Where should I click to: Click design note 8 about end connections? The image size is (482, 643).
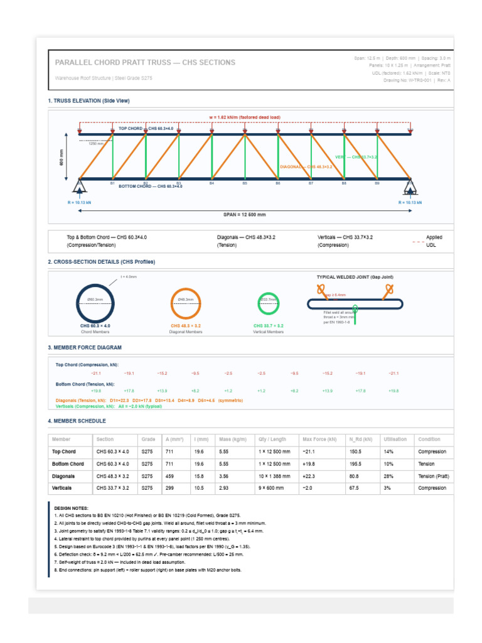tap(147, 570)
